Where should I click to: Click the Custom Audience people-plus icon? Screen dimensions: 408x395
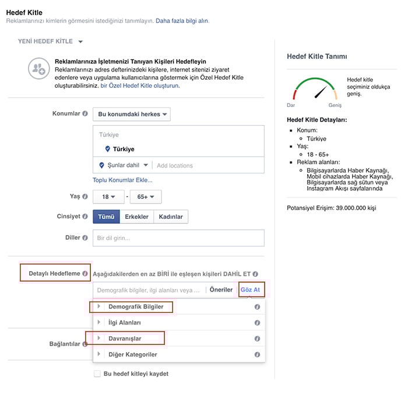click(x=39, y=69)
